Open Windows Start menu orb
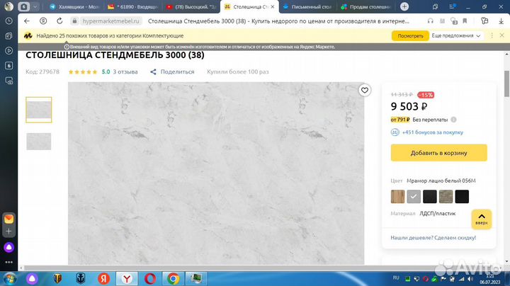Image resolution: width=510 pixels, height=286 pixels. [9, 278]
